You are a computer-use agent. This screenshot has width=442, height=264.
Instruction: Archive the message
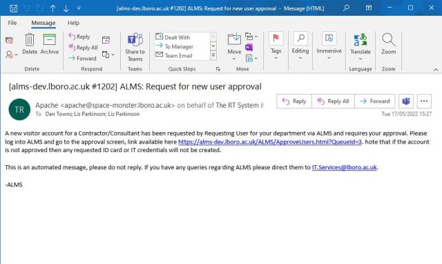(49, 44)
